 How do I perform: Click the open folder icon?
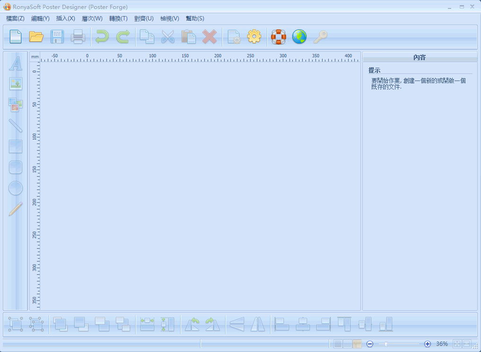tap(36, 36)
